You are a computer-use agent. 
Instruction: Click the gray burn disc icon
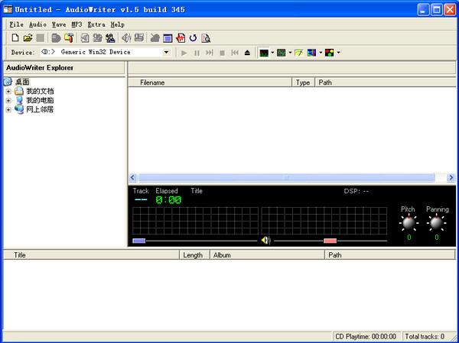(x=155, y=37)
